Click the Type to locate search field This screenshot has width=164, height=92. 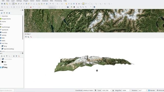point(7,90)
